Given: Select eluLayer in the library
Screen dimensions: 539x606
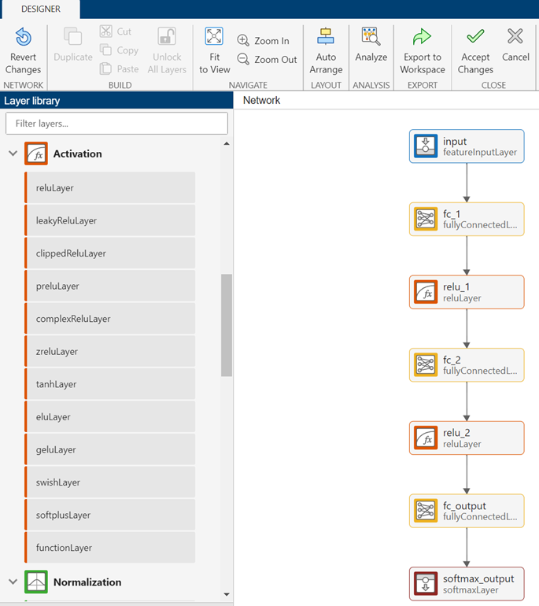Looking at the screenshot, I should click(110, 416).
